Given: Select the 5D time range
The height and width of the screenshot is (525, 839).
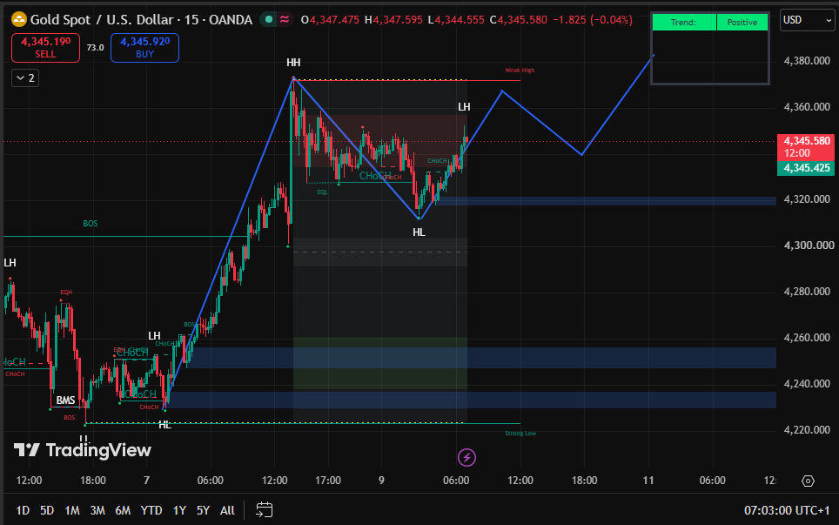Looking at the screenshot, I should coord(47,510).
